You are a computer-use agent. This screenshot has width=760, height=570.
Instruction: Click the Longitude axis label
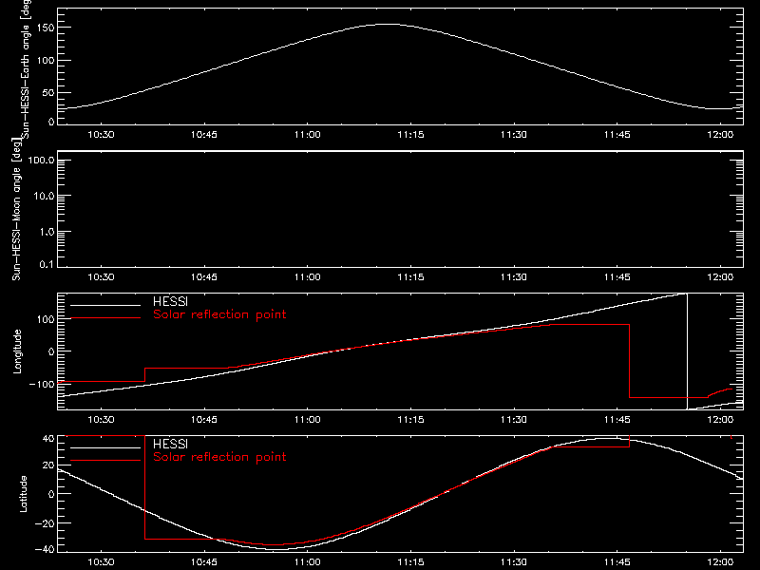click(x=17, y=351)
